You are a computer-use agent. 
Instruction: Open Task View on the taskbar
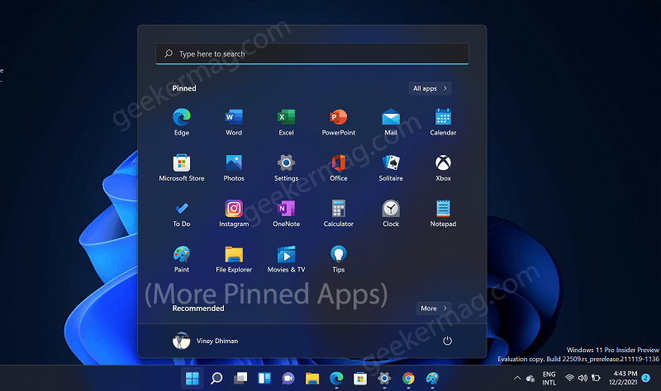240,379
